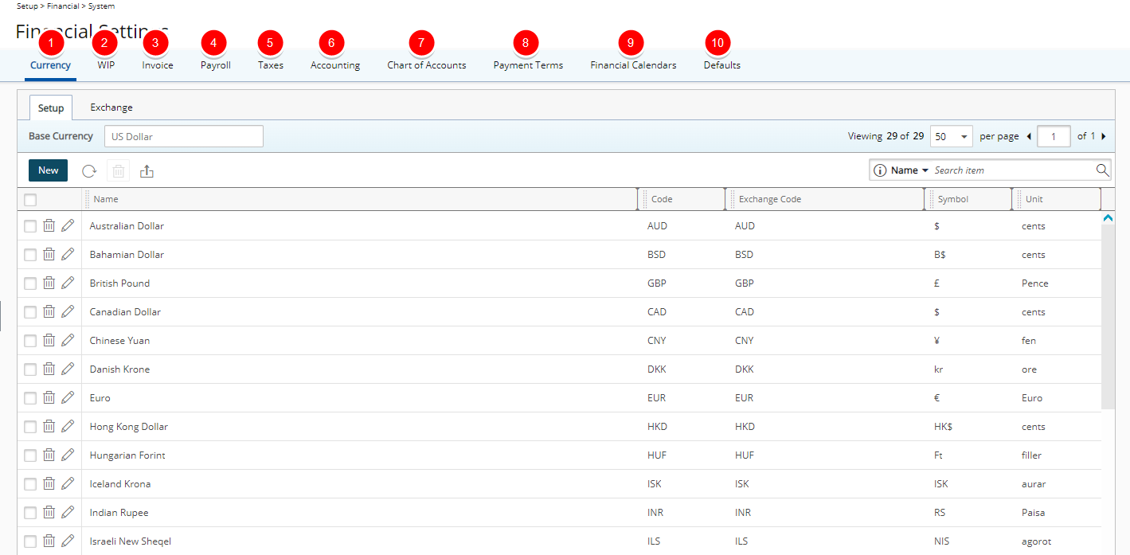
Task: Tick the select-all checkbox in the table header
Action: (30, 200)
